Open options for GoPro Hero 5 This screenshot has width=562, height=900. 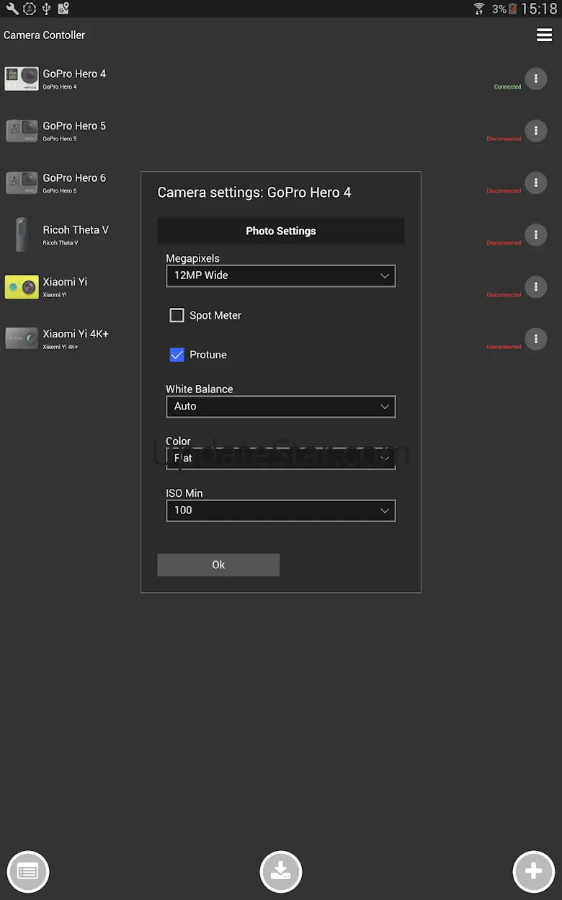tap(535, 131)
